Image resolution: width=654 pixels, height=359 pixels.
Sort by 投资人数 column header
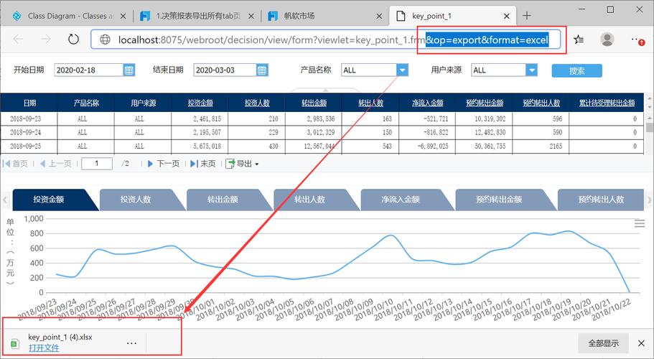[257, 103]
